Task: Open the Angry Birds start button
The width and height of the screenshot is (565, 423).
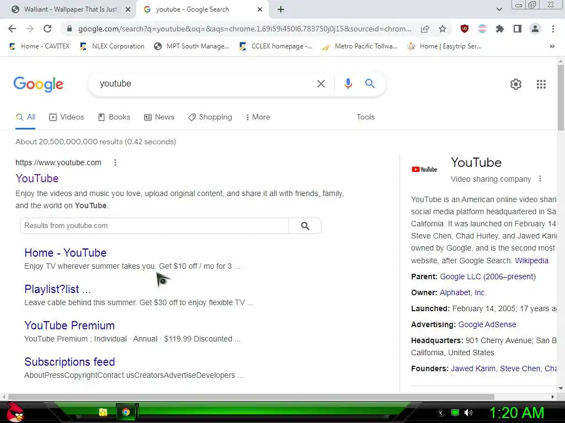Action: tap(14, 412)
